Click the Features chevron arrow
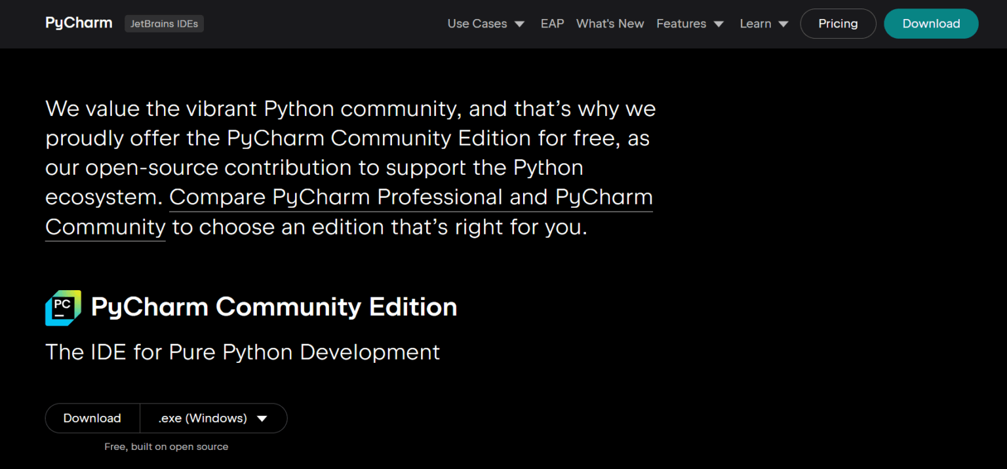 pyautogui.click(x=719, y=24)
